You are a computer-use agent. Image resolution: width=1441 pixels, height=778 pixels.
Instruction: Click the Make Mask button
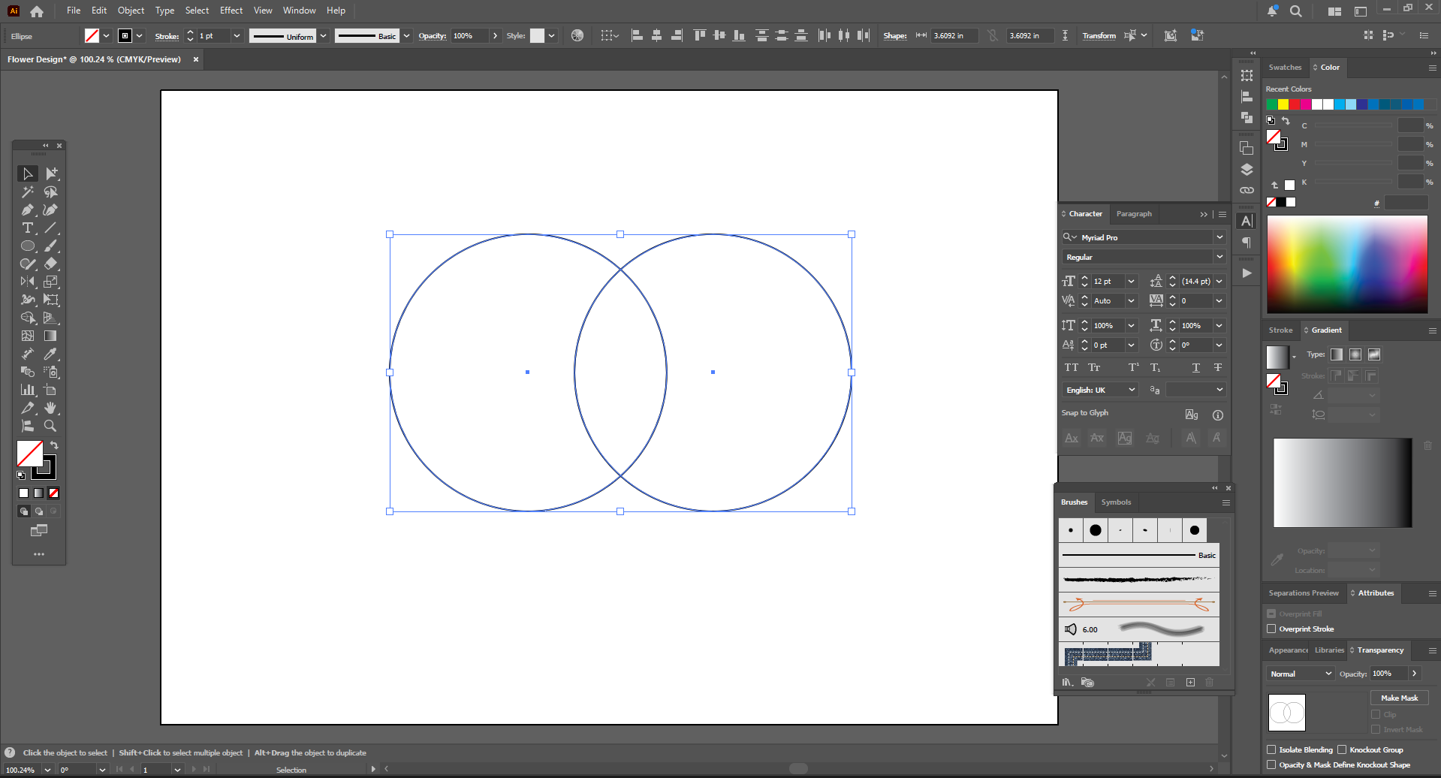point(1399,698)
